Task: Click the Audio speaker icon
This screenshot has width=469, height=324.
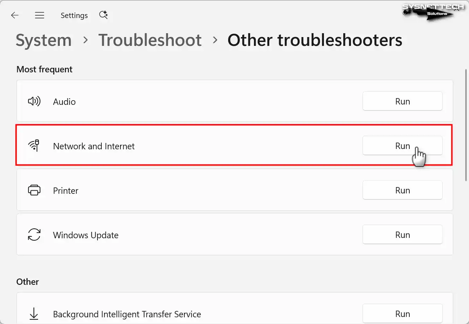Action: 34,102
